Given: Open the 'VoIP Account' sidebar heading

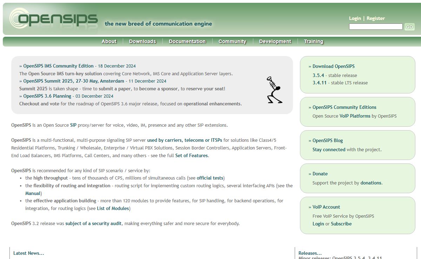Looking at the screenshot, I should (x=326, y=207).
